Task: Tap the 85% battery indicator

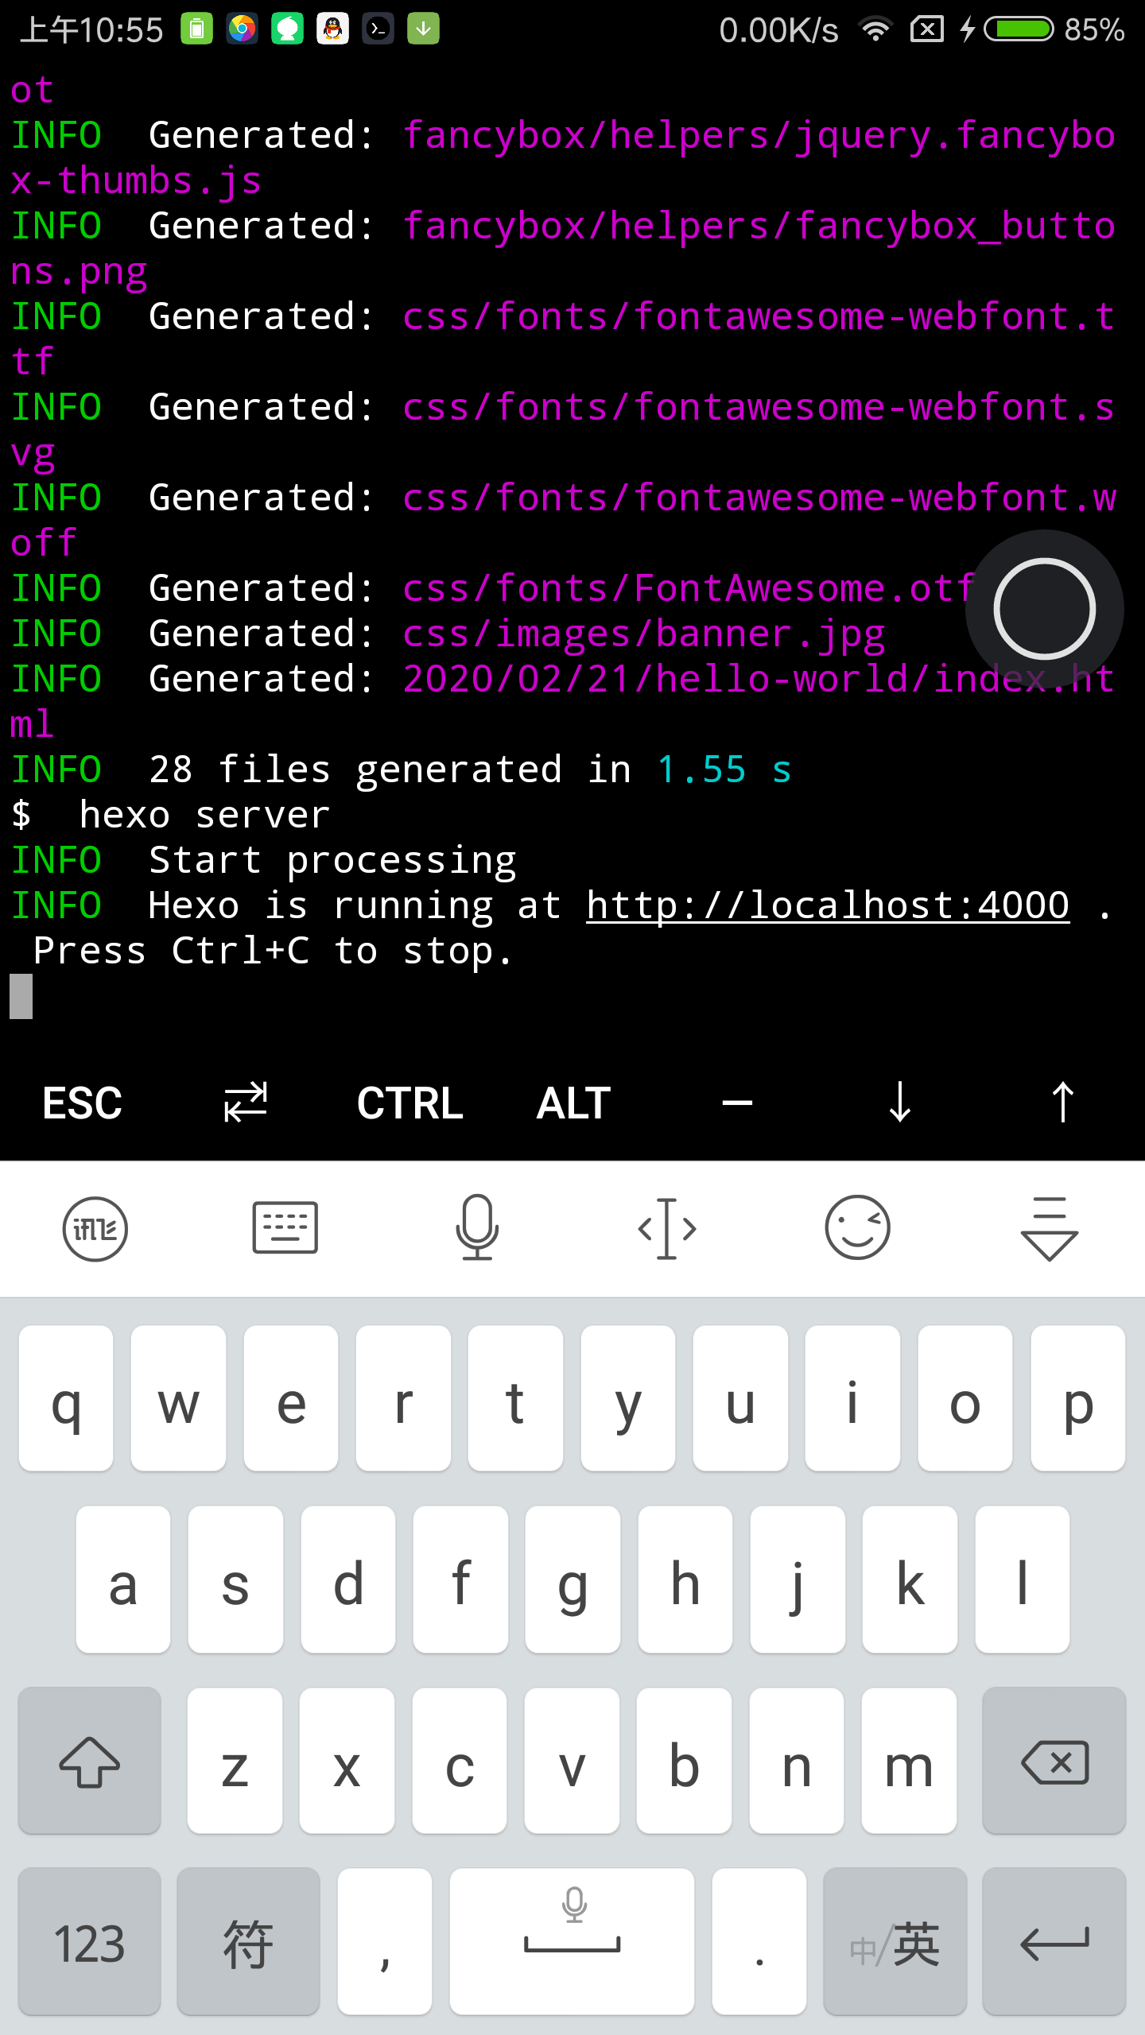Action: 1054,29
